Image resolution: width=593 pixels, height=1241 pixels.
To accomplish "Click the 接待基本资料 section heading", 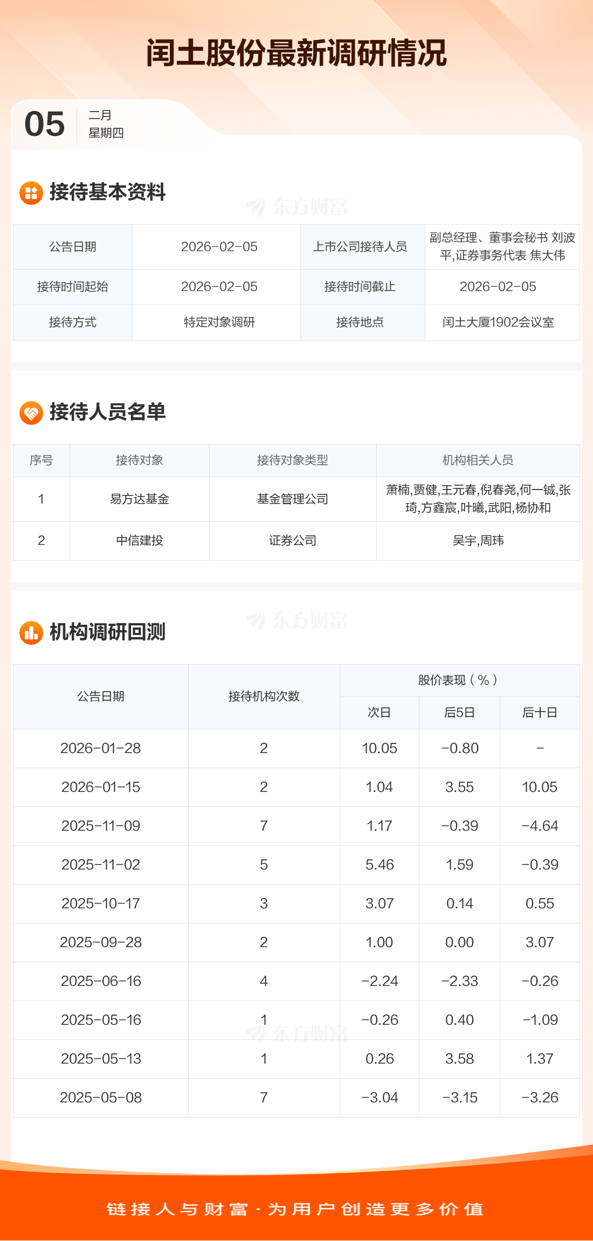I will tap(107, 192).
